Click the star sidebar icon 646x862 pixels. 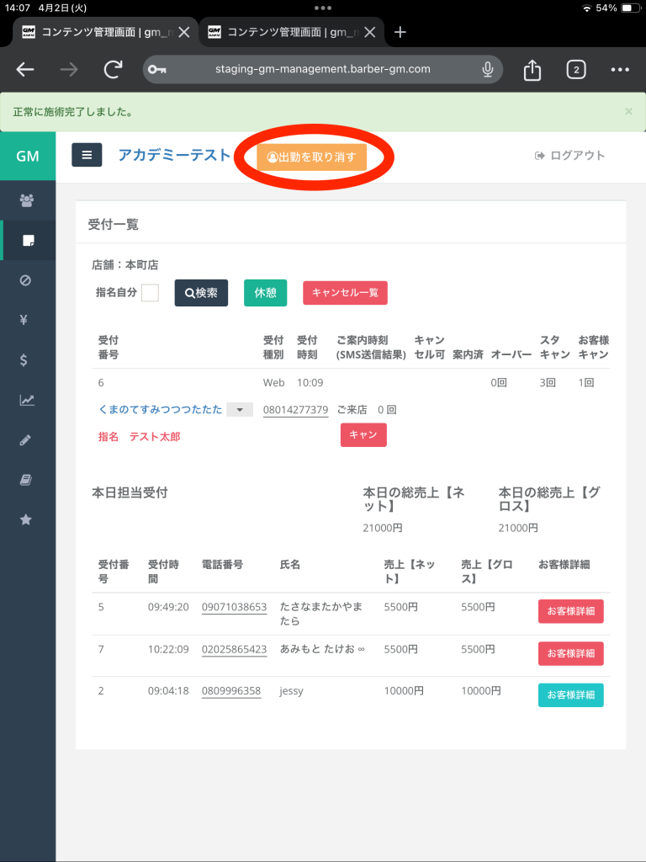tap(26, 520)
